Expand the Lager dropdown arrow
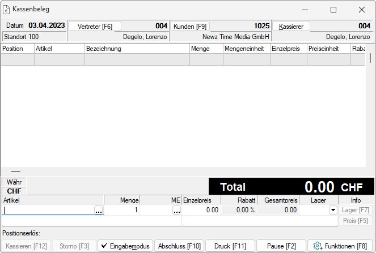 332,210
